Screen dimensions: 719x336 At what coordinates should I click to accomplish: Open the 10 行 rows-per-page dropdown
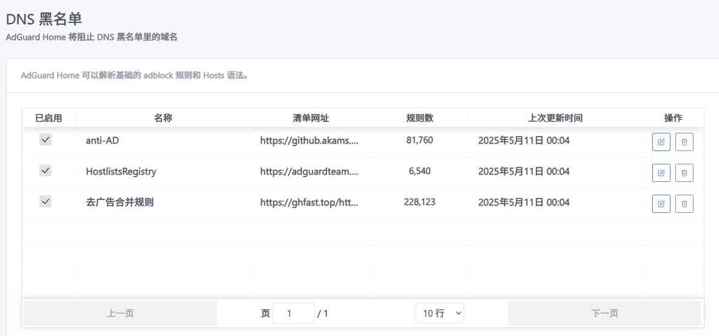click(440, 313)
